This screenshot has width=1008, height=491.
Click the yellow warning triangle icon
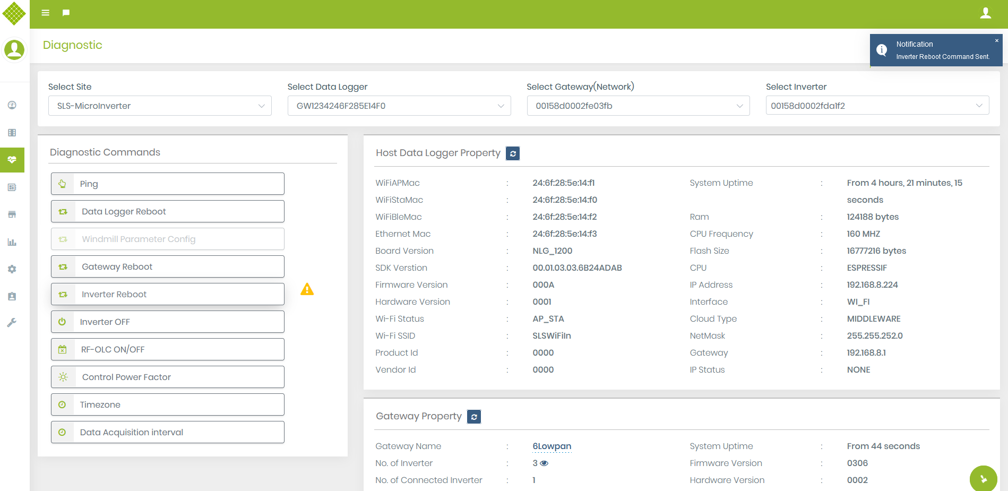(307, 289)
